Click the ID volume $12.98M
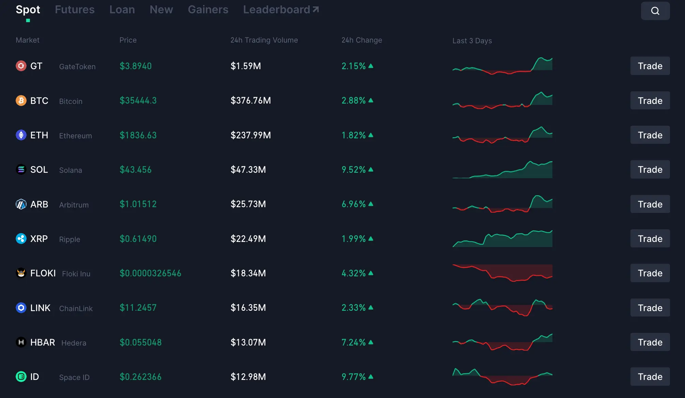Screen dimensions: 685x398 coord(248,377)
